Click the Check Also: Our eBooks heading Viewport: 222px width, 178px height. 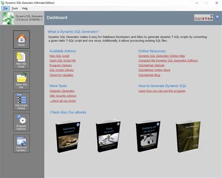(x=68, y=112)
